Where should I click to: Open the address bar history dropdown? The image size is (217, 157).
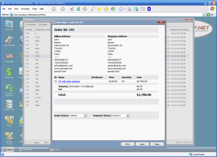click(204, 15)
